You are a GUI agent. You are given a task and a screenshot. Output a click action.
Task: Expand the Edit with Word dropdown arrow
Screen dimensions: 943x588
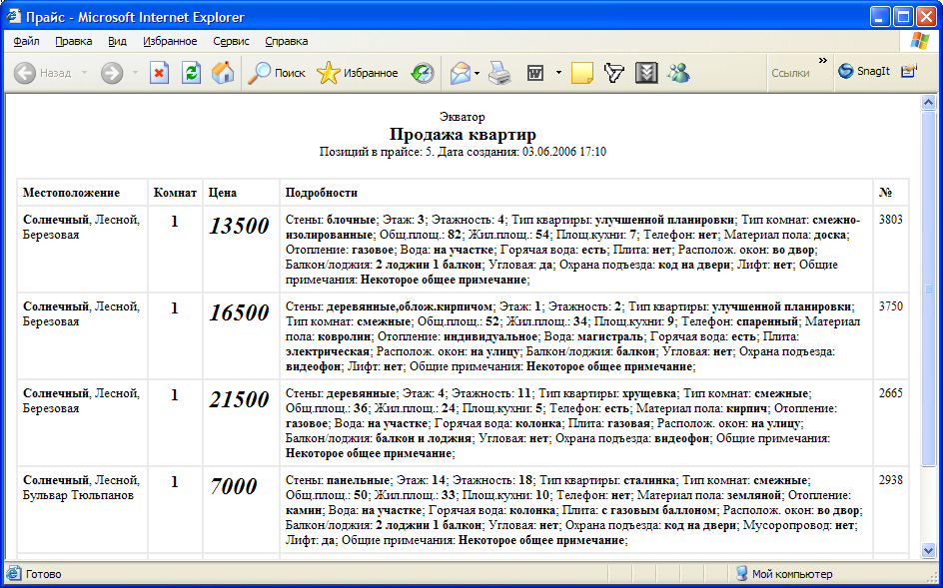(558, 73)
